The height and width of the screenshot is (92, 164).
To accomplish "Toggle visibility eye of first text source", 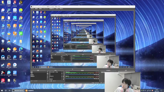I will [x=62, y=72].
